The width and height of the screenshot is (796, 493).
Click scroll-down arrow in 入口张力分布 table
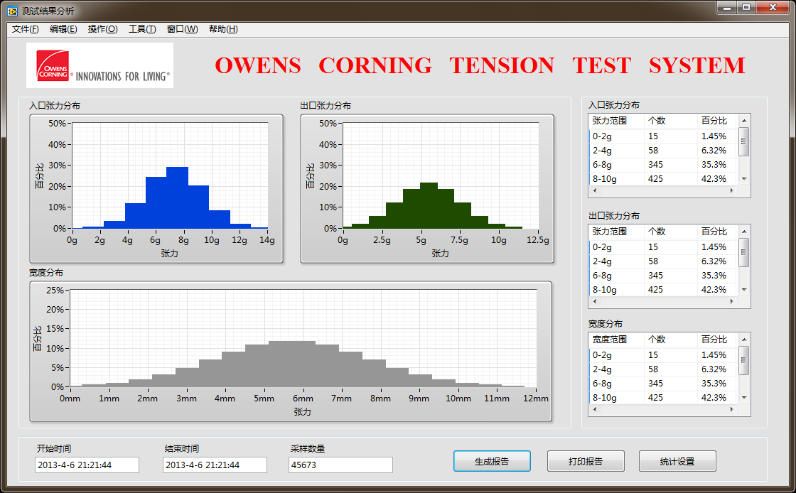tap(744, 179)
